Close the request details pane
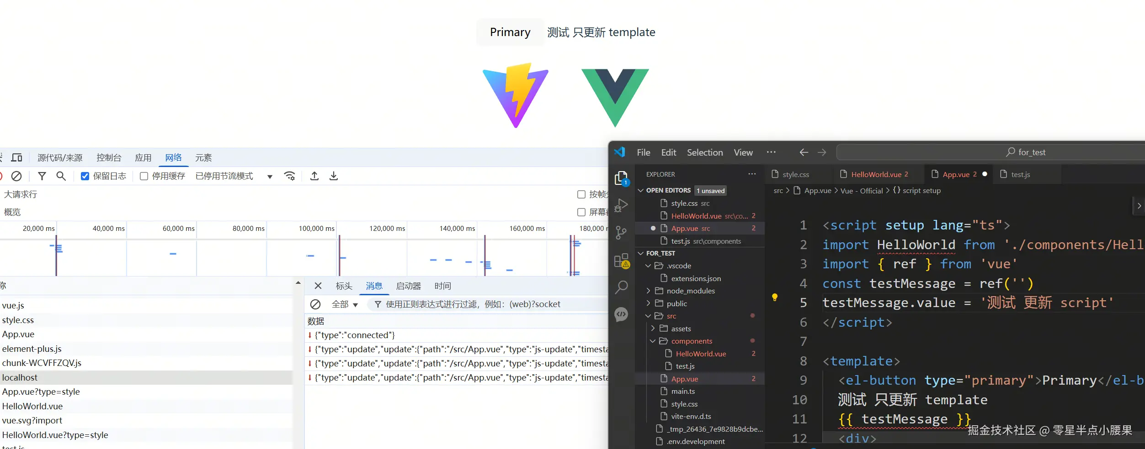 pyautogui.click(x=318, y=286)
